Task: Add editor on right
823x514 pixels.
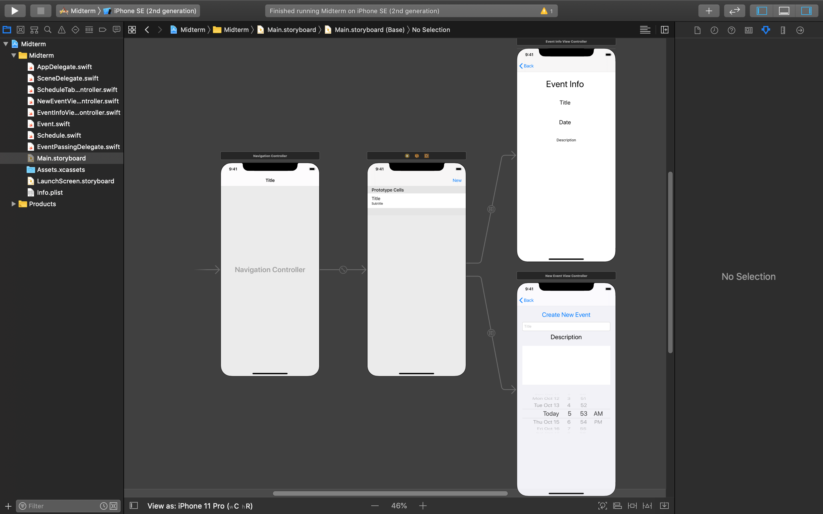Action: (664, 30)
